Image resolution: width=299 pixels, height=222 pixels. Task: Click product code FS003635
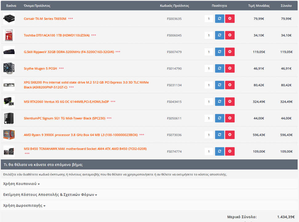[x=174, y=19]
